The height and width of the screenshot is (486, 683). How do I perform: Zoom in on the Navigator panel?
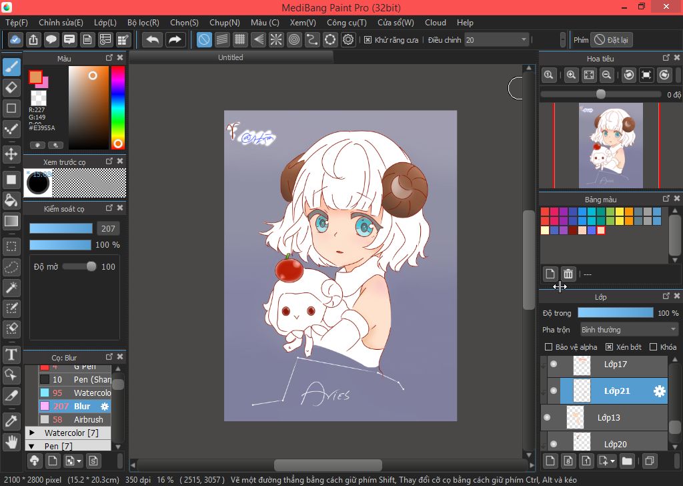(571, 75)
